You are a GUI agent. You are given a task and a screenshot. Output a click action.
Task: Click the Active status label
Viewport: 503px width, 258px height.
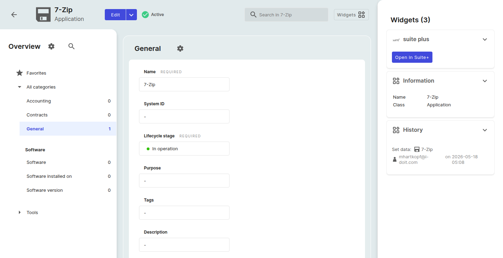(158, 15)
